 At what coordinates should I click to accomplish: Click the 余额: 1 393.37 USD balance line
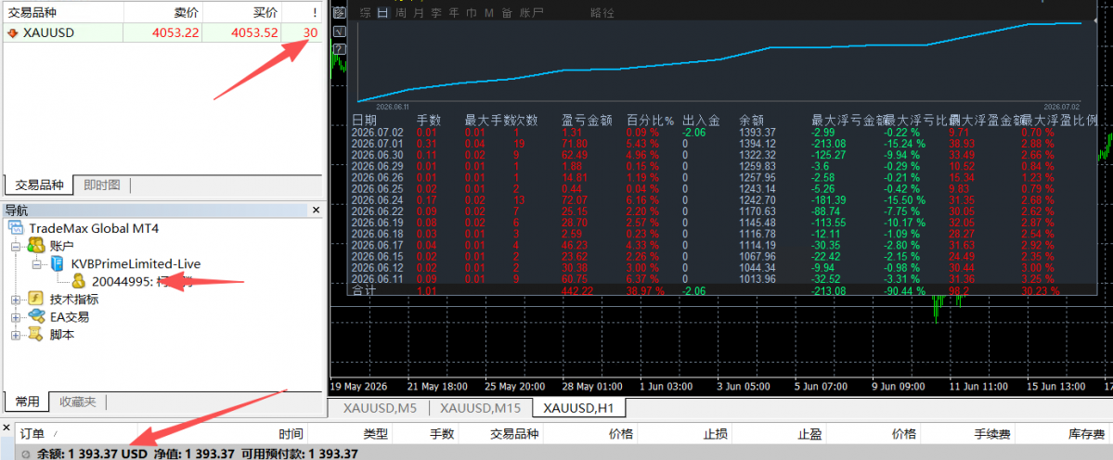point(92,454)
